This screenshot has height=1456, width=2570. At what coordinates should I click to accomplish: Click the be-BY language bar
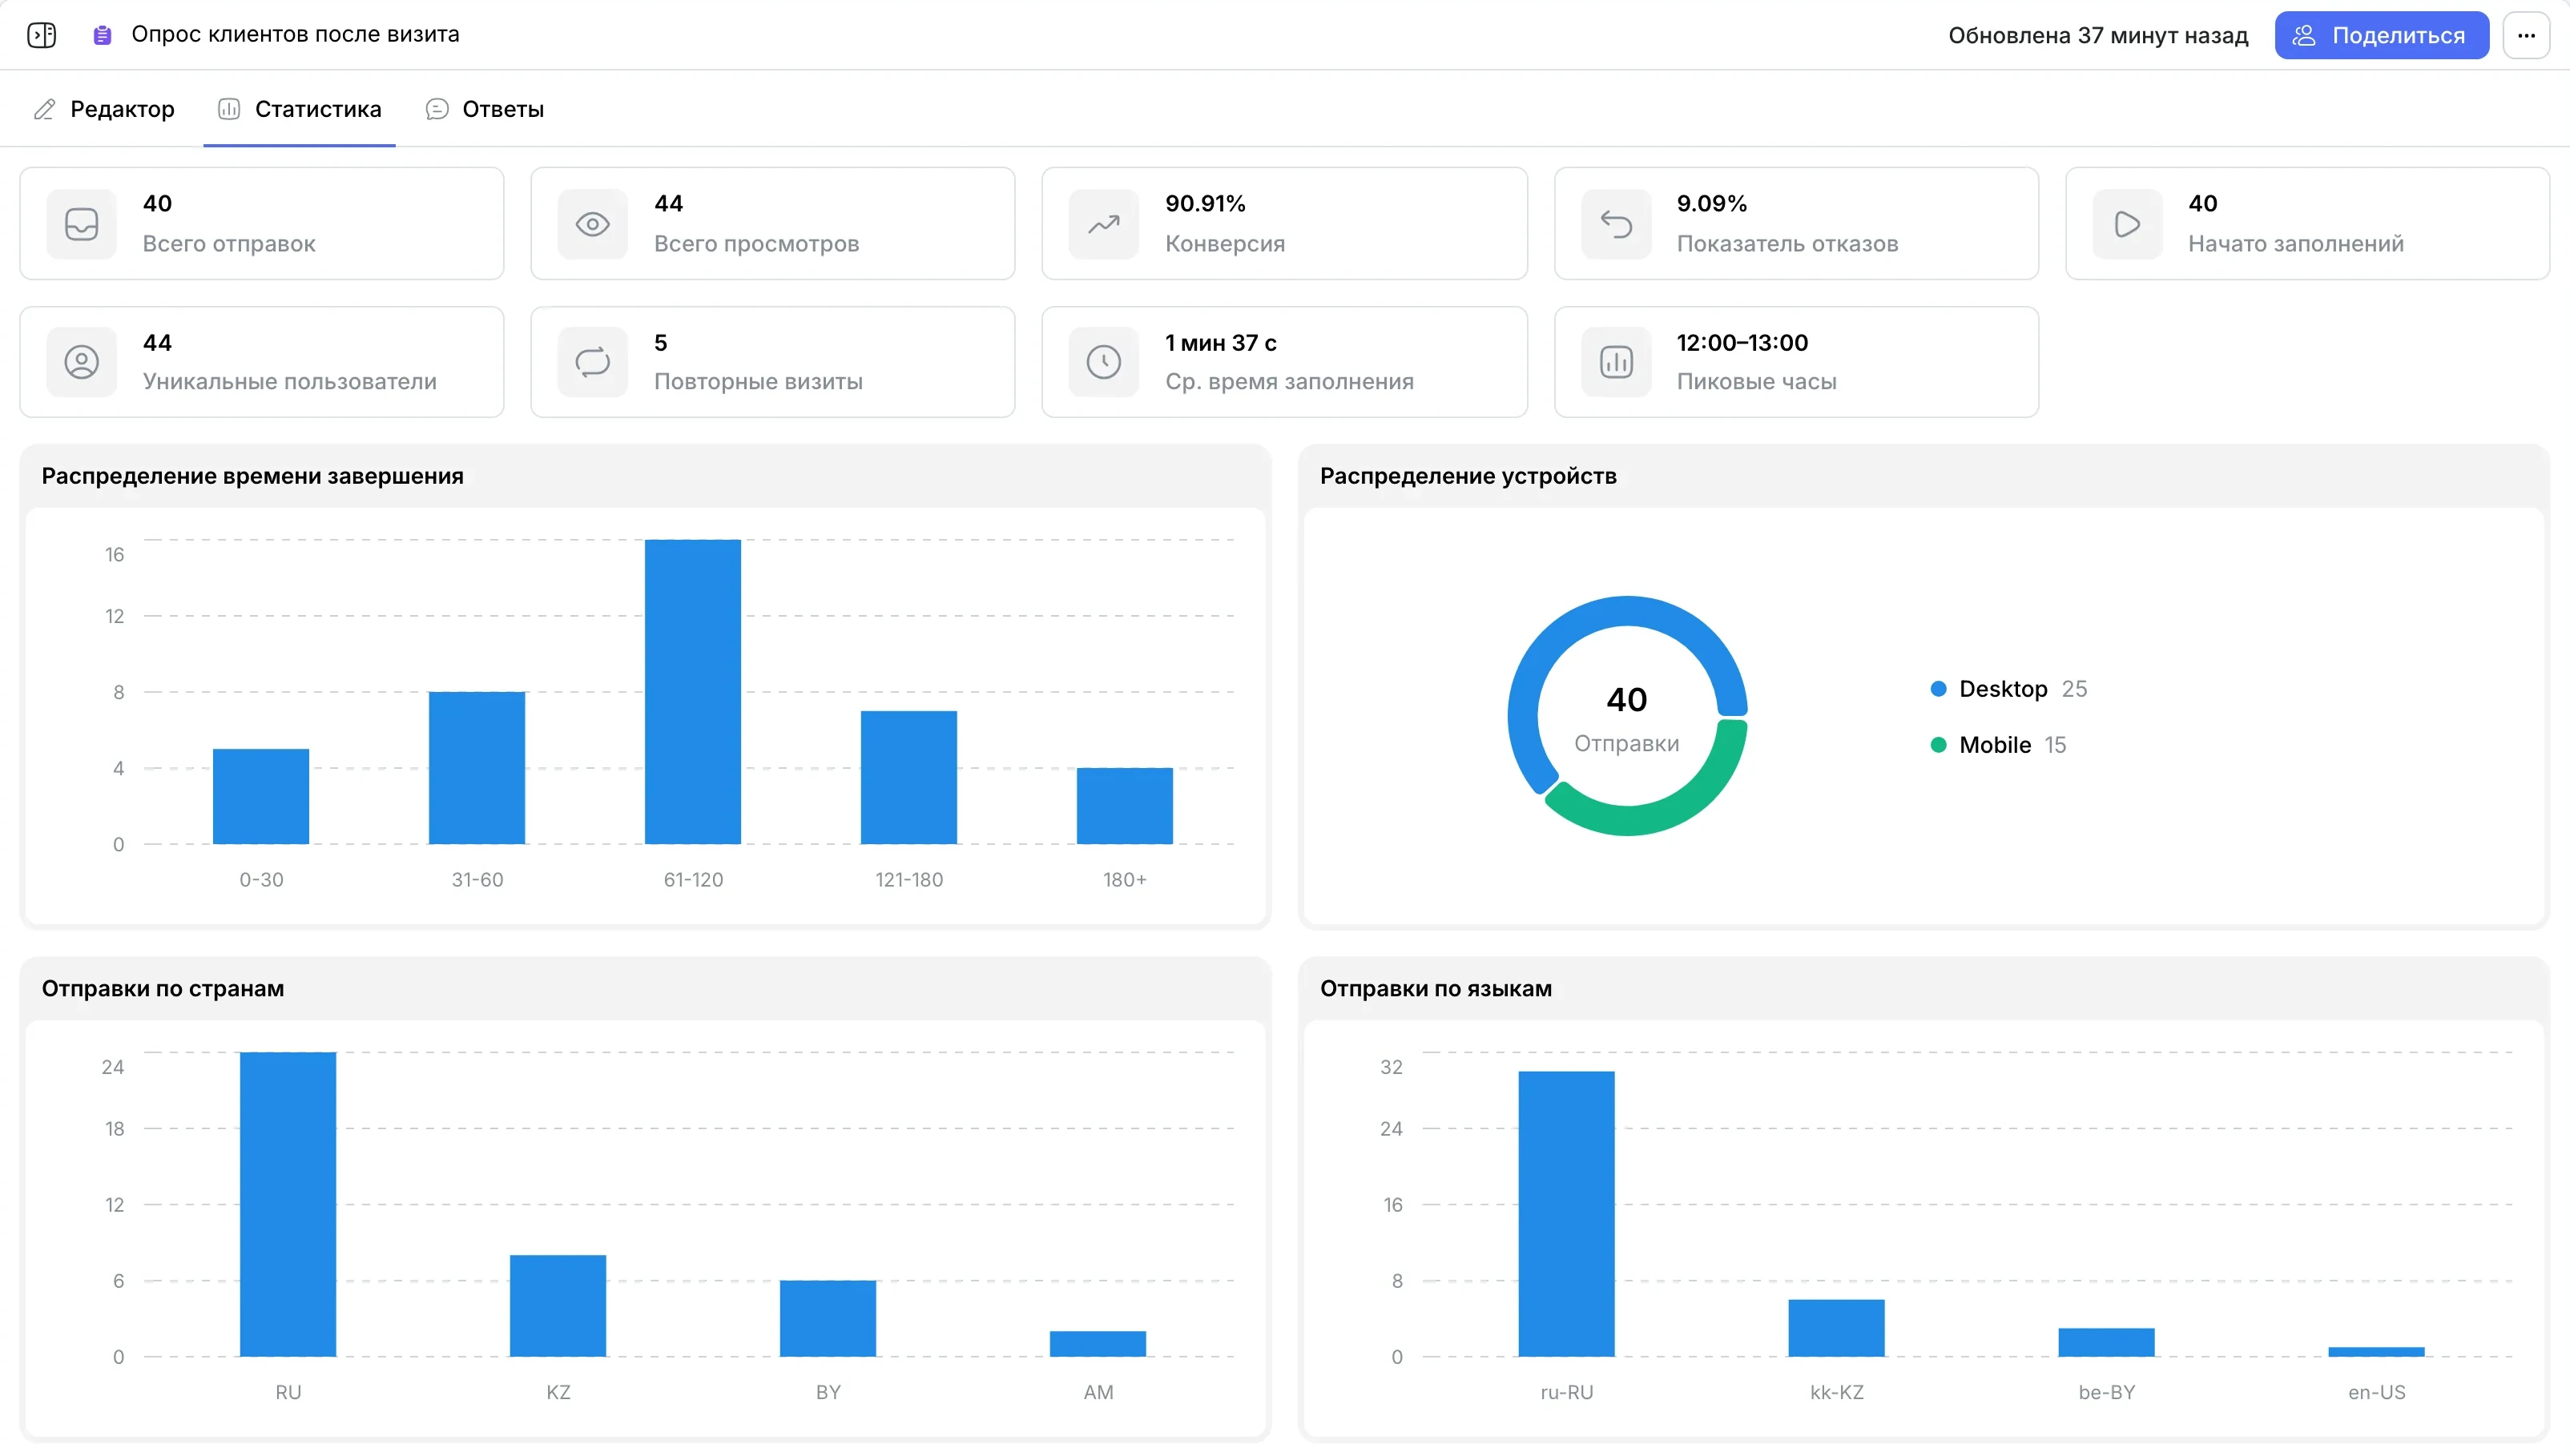2106,1342
